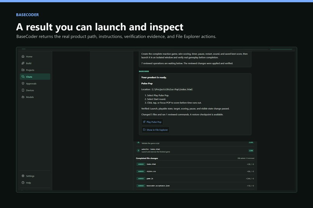Open the Home sidebar item
Viewport: 313px width, 208px height.
[x=35, y=57]
